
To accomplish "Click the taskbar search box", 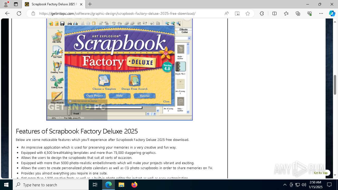I will 51,185.
